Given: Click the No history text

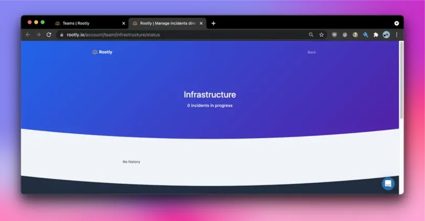Looking at the screenshot, I should pyautogui.click(x=131, y=162).
